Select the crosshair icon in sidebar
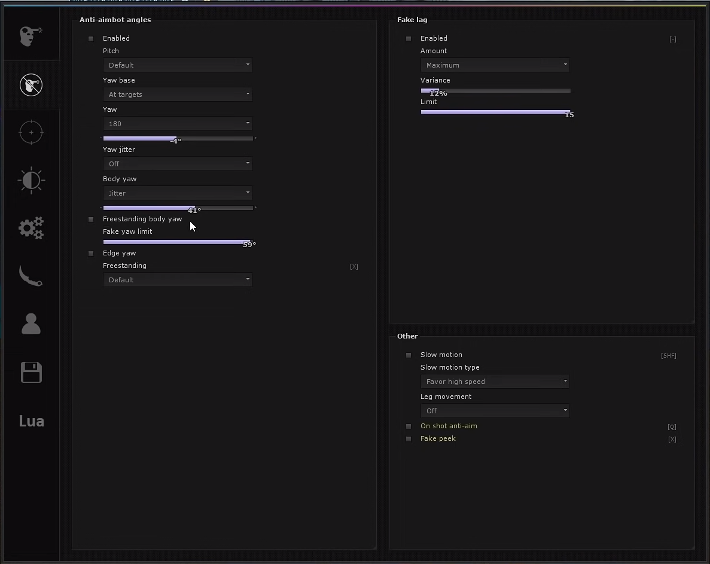The image size is (710, 564). [x=31, y=132]
